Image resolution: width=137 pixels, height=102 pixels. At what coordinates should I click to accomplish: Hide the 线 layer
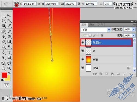click(x=83, y=51)
